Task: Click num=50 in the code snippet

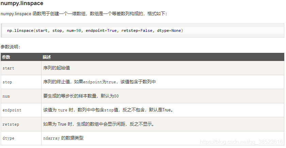Action: [74, 30]
